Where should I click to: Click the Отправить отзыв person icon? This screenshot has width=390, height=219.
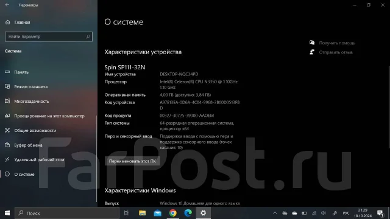point(312,52)
